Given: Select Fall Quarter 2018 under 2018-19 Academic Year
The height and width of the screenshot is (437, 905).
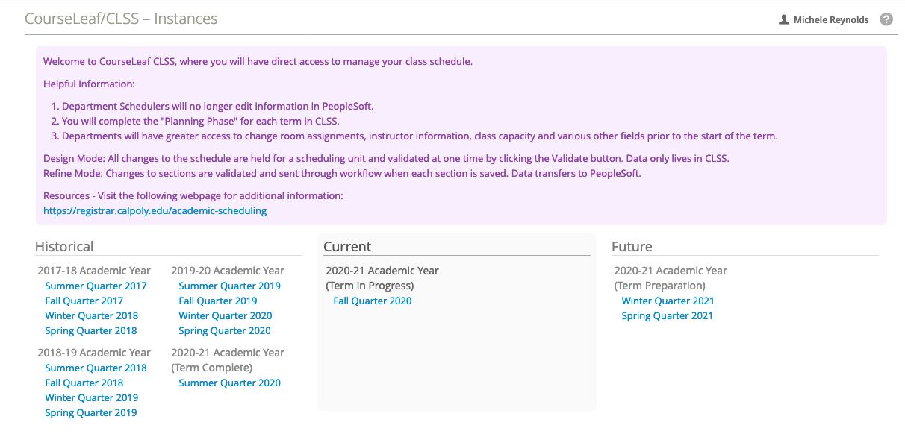Looking at the screenshot, I should coord(84,383).
